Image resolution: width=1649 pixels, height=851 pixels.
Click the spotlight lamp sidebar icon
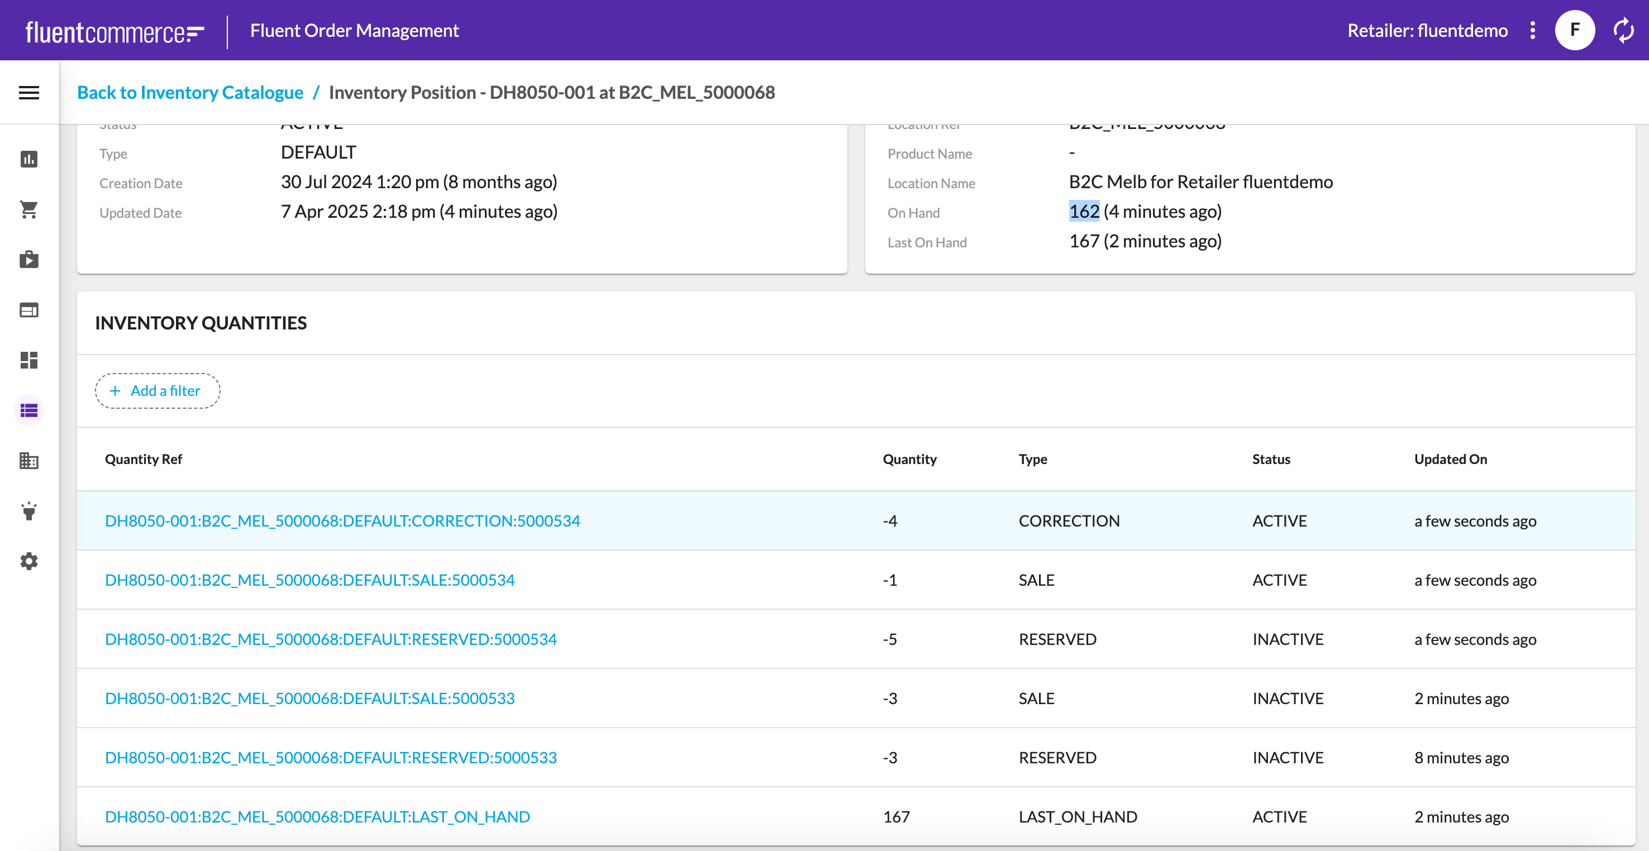(29, 511)
